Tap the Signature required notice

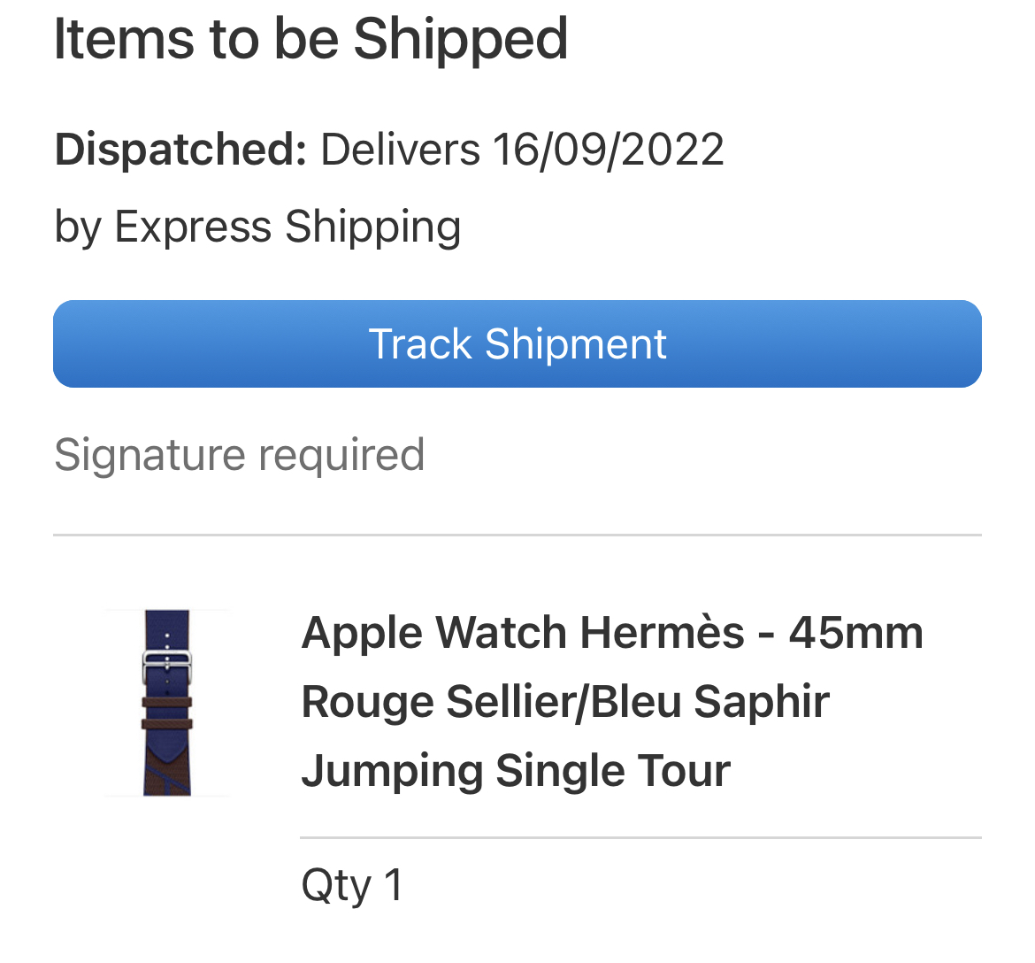[240, 455]
